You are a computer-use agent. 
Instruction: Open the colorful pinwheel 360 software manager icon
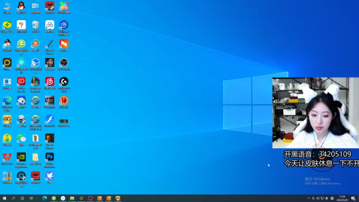[x=64, y=7]
